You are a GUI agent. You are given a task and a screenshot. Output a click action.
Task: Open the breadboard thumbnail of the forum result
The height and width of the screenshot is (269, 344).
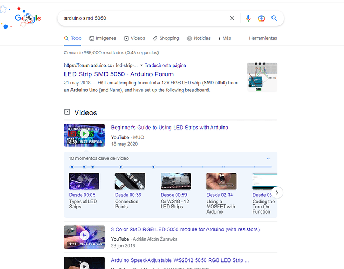coord(262,77)
